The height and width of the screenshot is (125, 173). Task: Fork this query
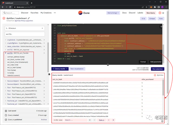(161, 19)
